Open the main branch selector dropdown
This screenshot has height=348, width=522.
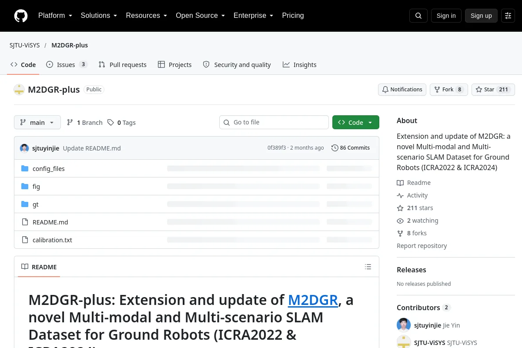(x=37, y=123)
